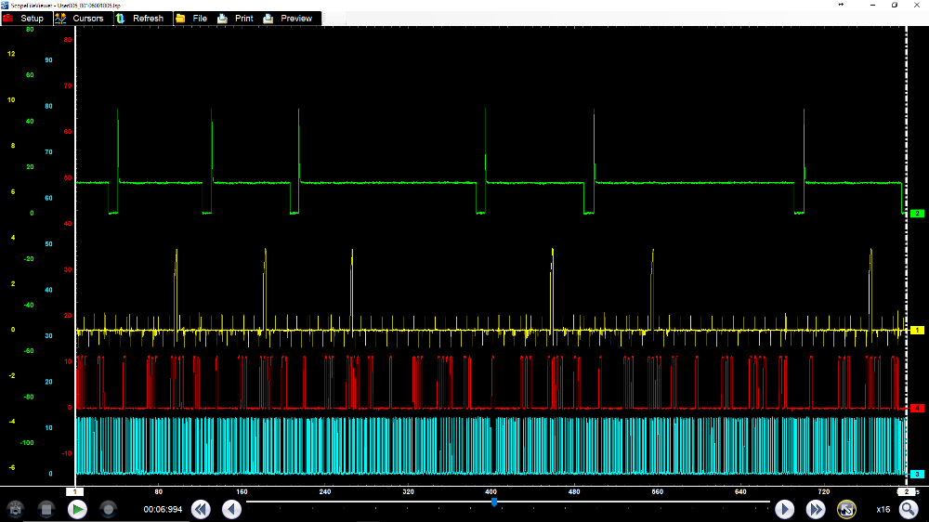This screenshot has width=929, height=522.
Task: Click the Stop playback icon
Action: 46,509
